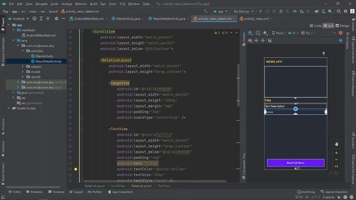
Task: Expand the adapter package
Action: pyautogui.click(x=23, y=67)
